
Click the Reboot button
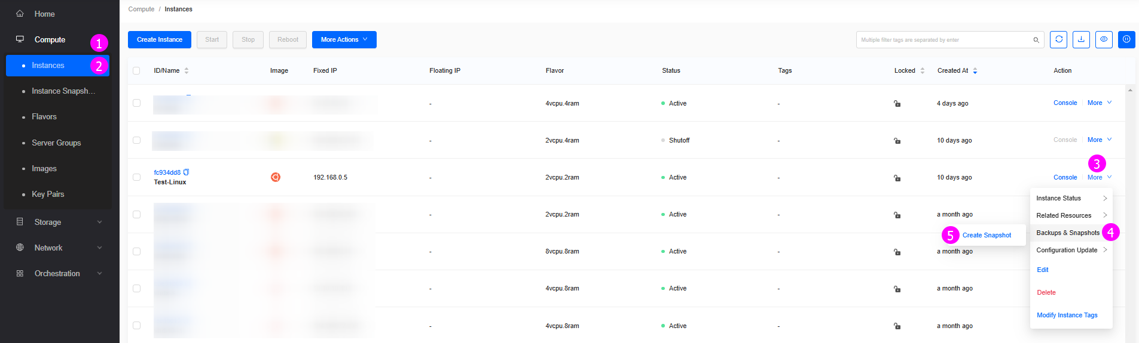click(x=288, y=39)
